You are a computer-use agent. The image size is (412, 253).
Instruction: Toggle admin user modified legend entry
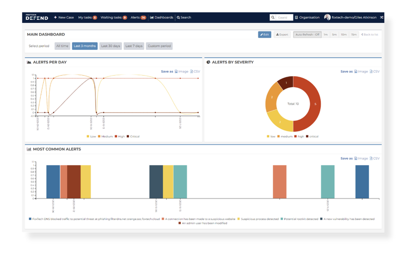click(203, 223)
